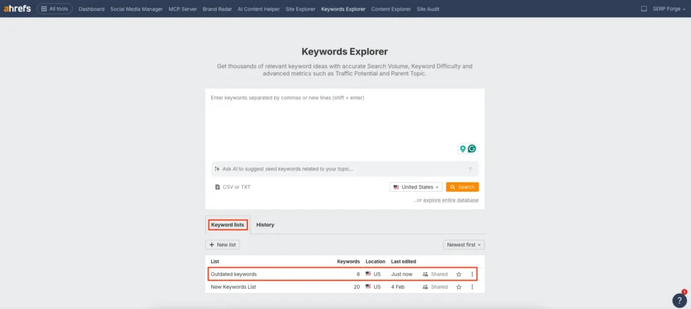Click the Grammarly G icon

coord(472,149)
